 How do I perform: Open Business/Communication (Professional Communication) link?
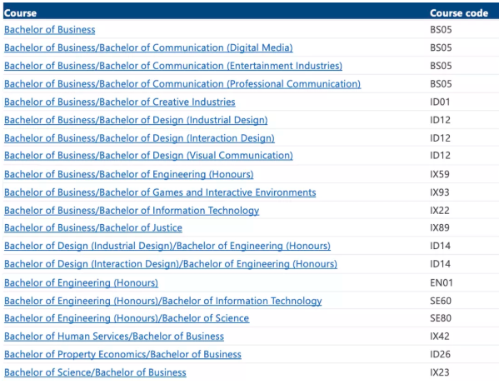(x=182, y=84)
